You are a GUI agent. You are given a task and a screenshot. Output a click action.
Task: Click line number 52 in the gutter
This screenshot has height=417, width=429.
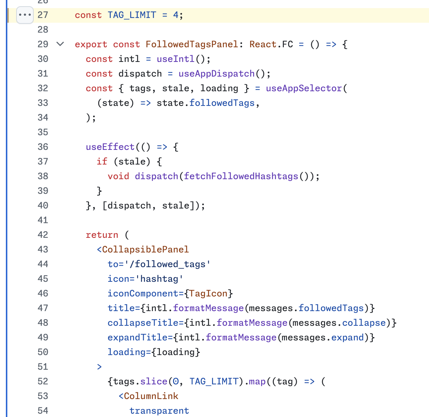[x=43, y=381]
